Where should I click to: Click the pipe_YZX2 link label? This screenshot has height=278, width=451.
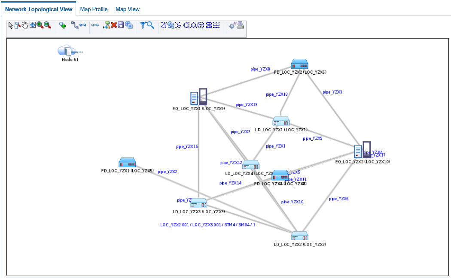168,172
